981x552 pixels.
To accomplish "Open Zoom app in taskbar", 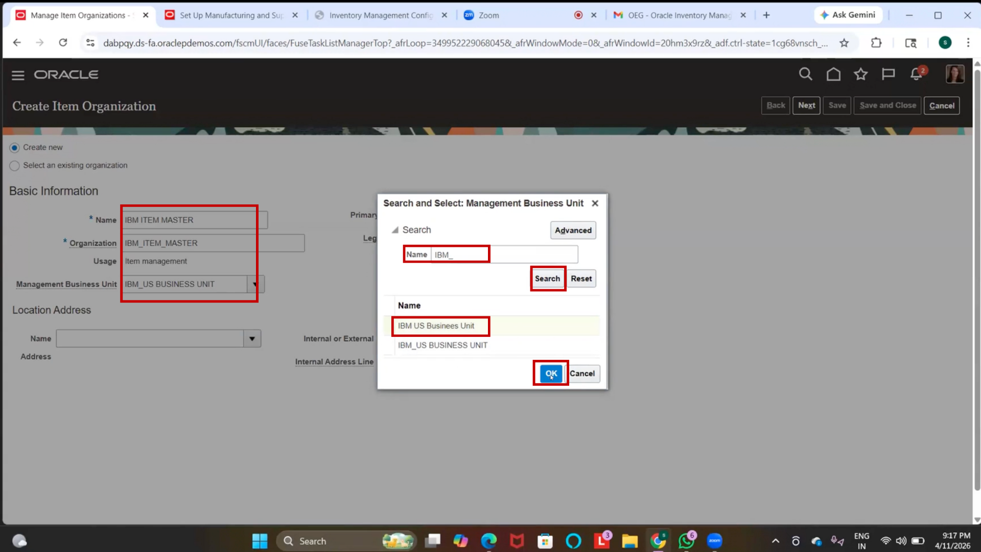I will (714, 541).
